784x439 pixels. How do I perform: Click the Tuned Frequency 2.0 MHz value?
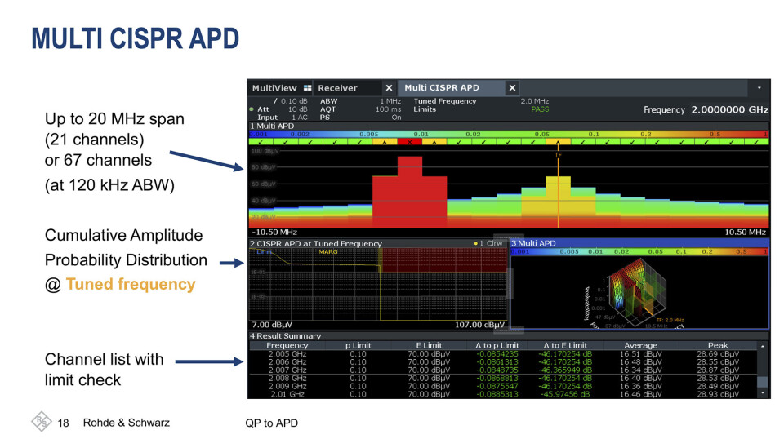534,101
